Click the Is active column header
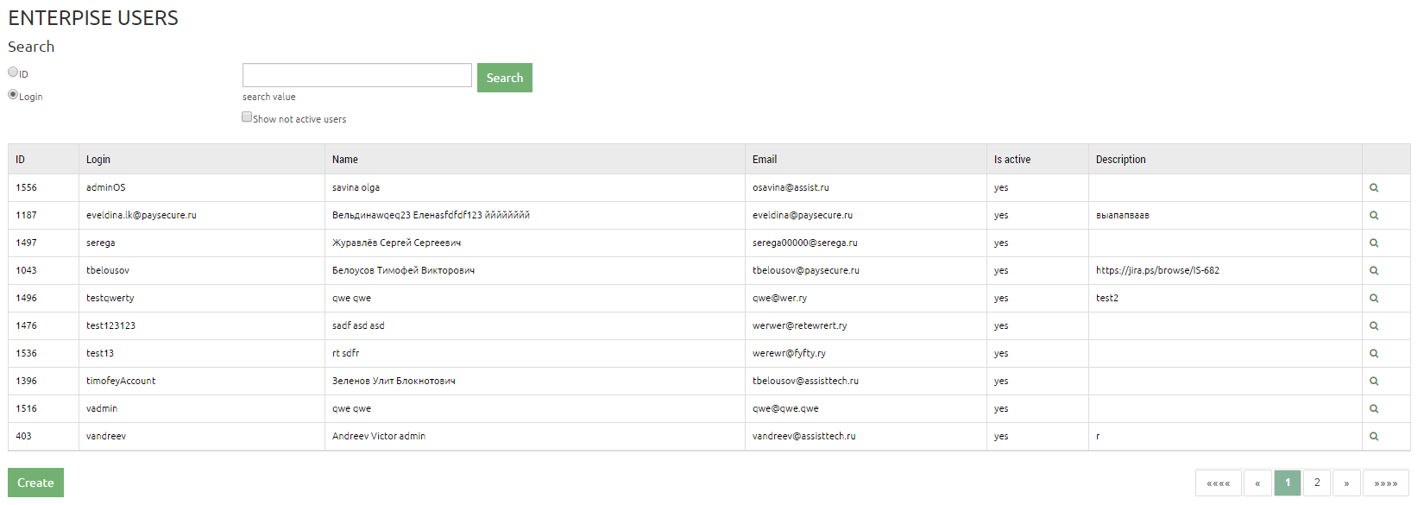Viewport: 1424px width, 505px height. click(1011, 160)
